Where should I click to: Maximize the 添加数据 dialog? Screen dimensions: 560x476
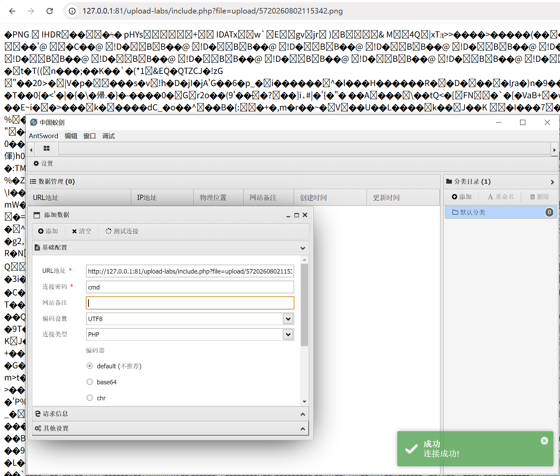pyautogui.click(x=296, y=215)
